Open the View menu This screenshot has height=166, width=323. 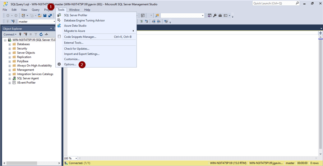(x=24, y=10)
